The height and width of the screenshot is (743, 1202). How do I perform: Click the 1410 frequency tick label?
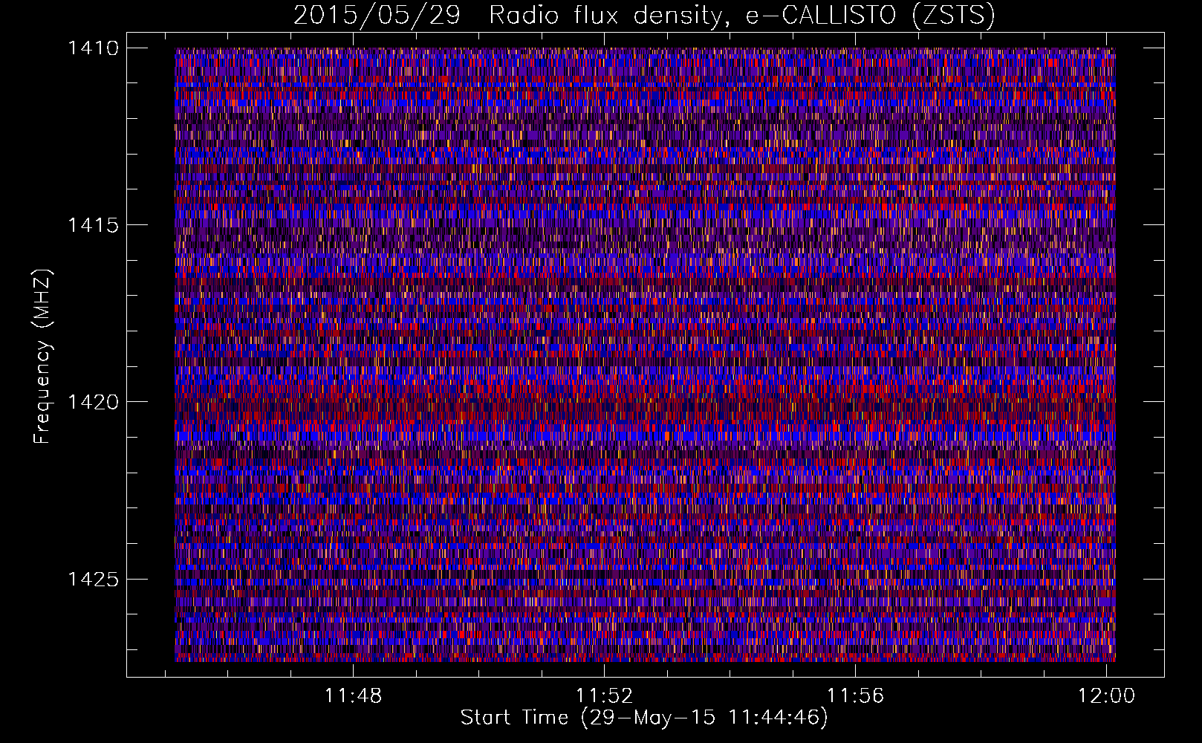93,48
